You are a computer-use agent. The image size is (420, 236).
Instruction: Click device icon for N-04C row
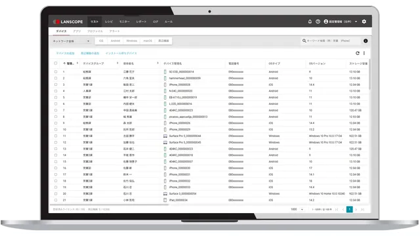[x=165, y=91]
